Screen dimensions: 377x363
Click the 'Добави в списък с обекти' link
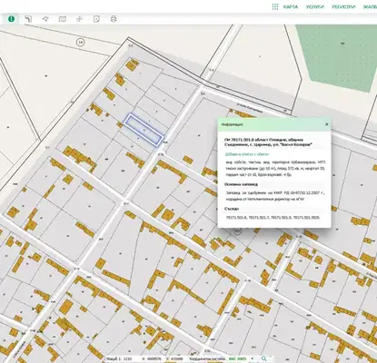point(247,154)
